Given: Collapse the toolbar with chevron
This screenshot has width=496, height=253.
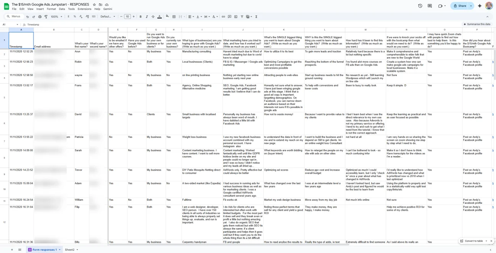Looking at the screenshot, I should click(x=487, y=17).
